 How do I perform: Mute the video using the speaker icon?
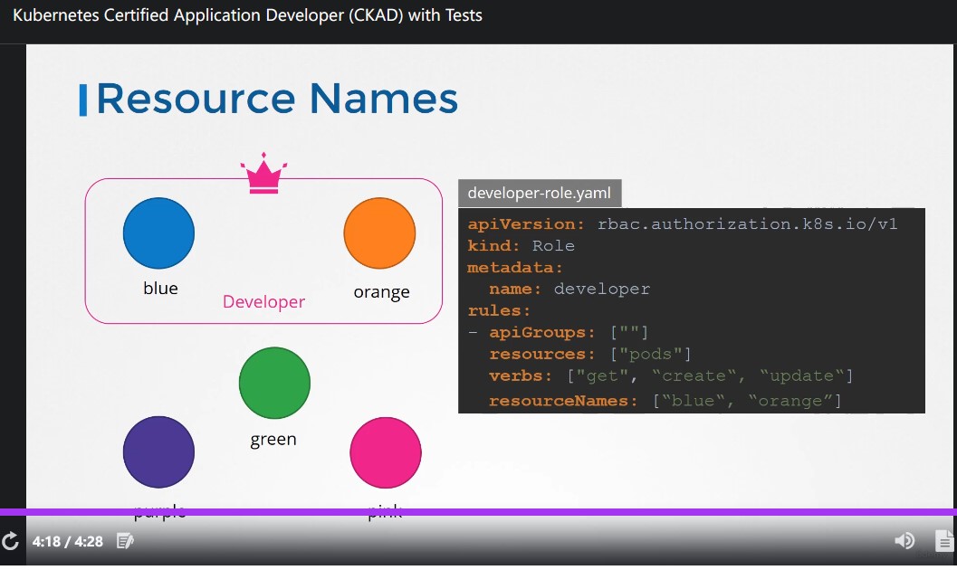pos(904,540)
